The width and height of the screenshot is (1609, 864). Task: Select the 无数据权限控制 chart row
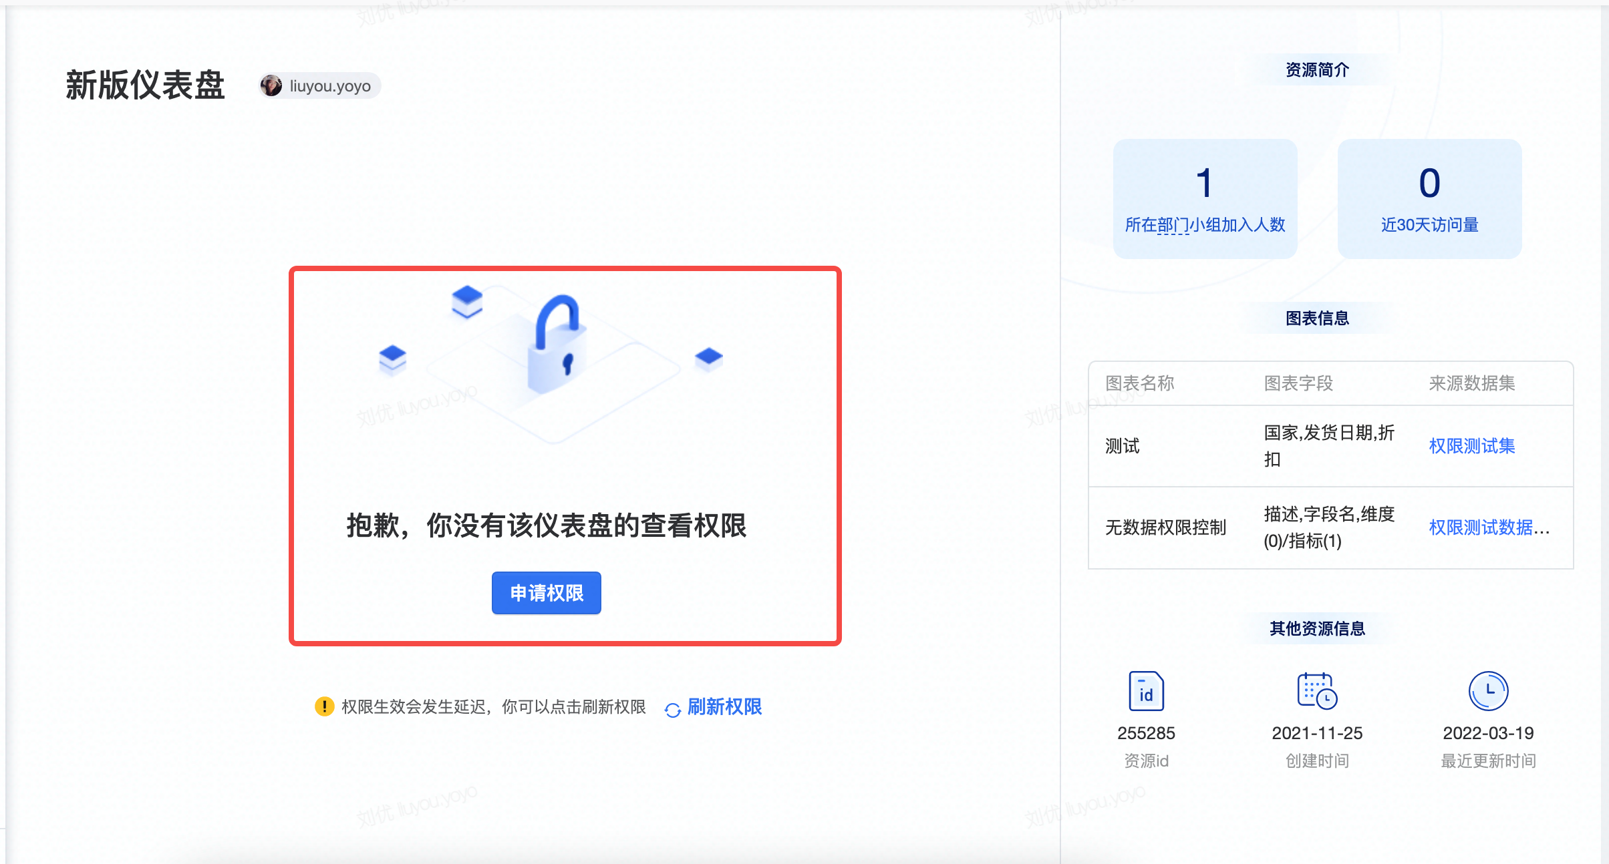(1165, 527)
